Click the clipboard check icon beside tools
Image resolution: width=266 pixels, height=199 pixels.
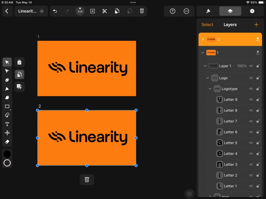tap(19, 62)
